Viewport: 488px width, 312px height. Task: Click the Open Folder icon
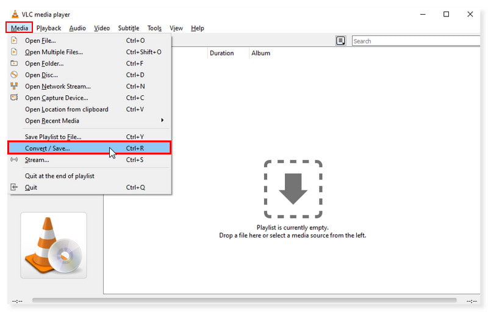point(14,63)
